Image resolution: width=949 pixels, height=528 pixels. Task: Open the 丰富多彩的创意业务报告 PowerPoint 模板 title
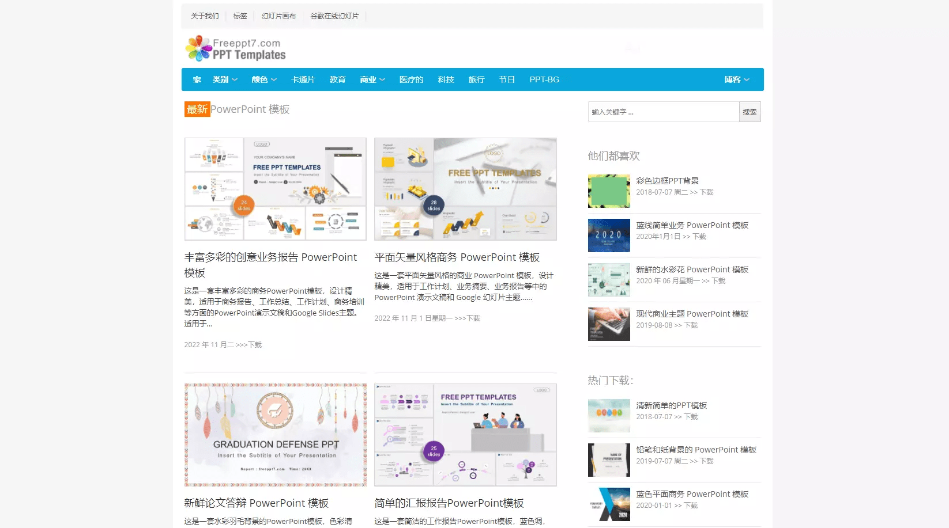pos(270,265)
